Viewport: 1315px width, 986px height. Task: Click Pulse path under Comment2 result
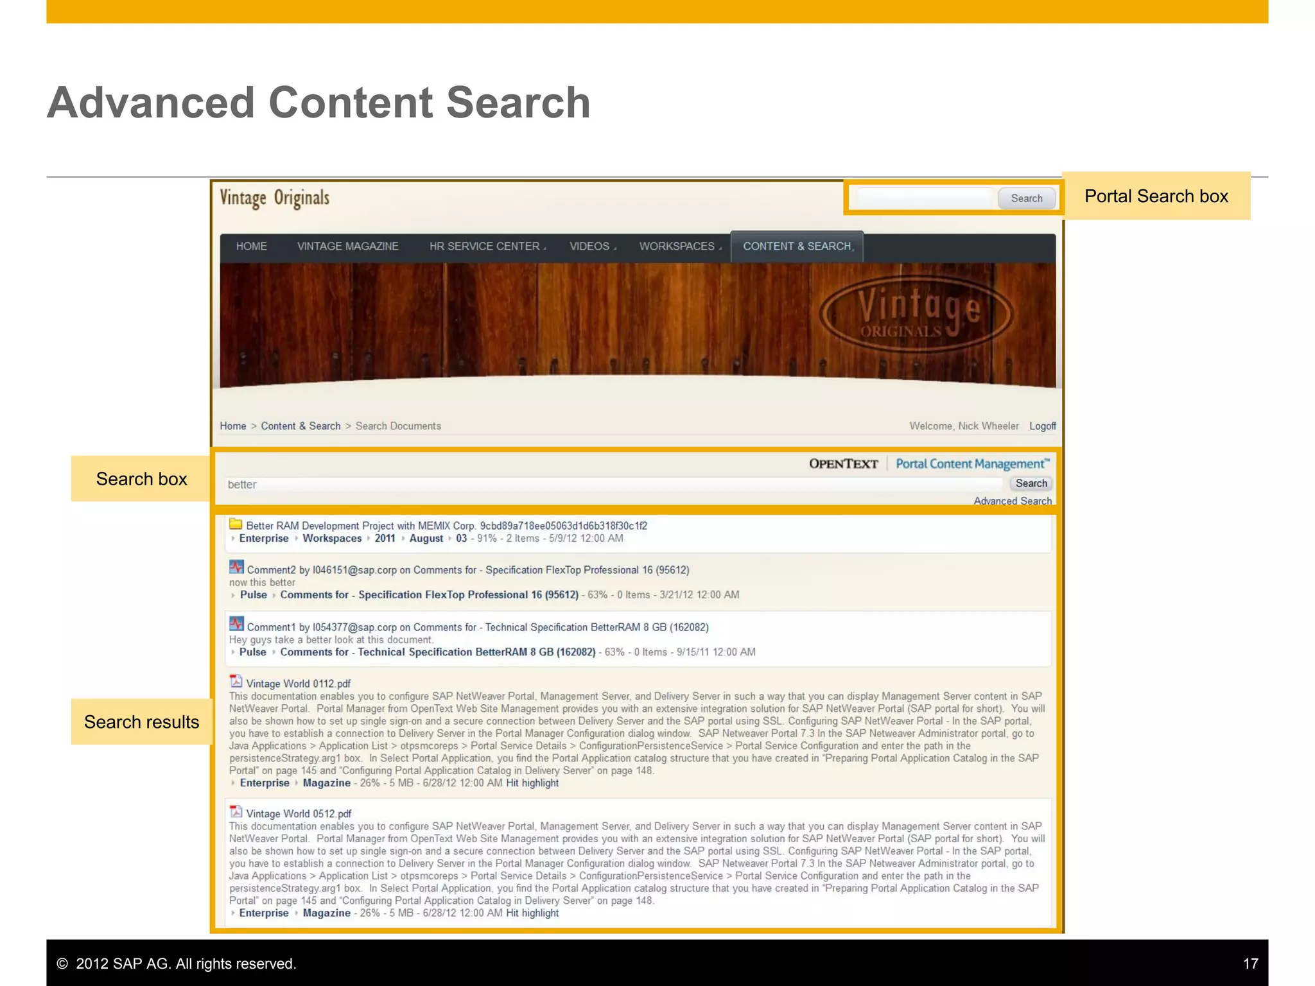[253, 595]
